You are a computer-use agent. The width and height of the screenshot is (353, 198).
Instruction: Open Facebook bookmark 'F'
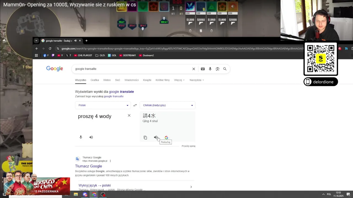(46, 55)
